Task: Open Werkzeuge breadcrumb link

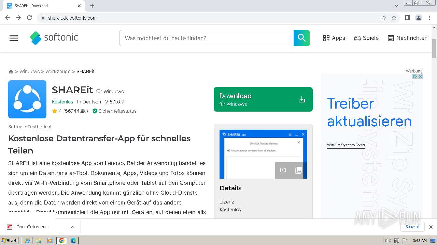Action: (x=58, y=71)
